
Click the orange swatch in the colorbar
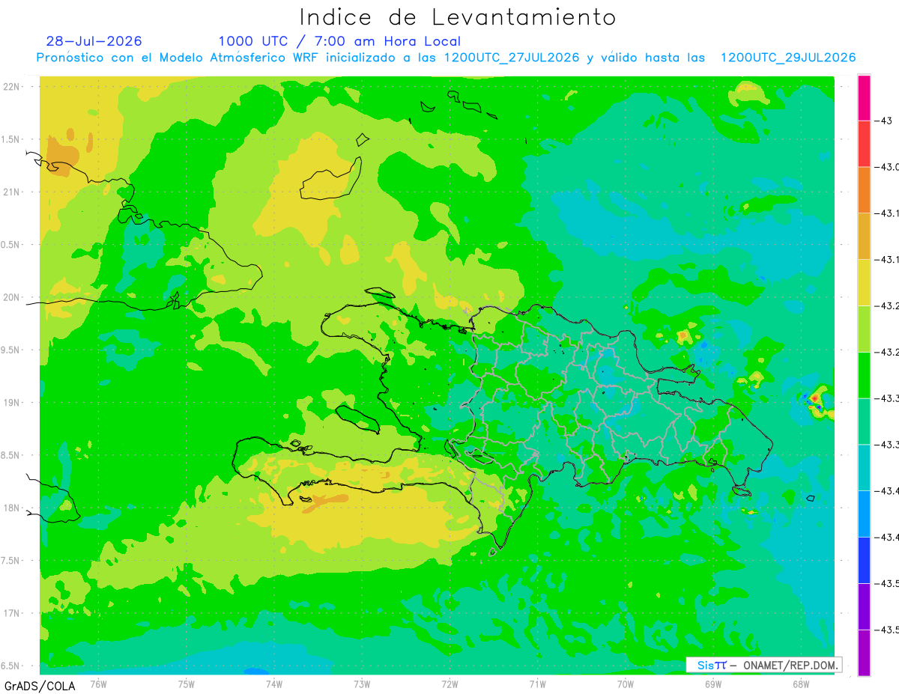[x=864, y=190]
